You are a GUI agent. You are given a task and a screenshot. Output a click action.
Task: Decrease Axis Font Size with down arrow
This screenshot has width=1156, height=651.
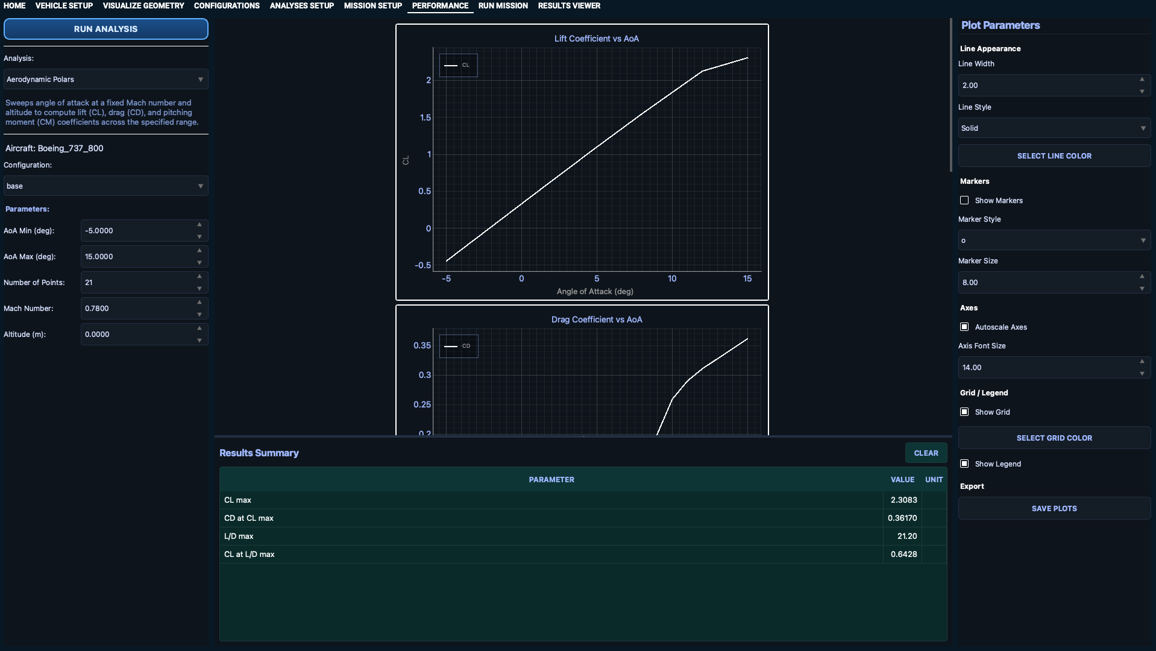1142,373
